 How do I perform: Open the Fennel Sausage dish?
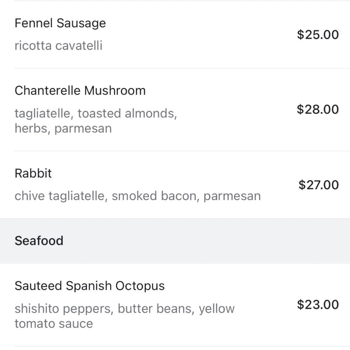click(x=60, y=23)
